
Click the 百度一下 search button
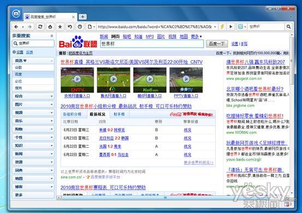pyautogui.click(x=217, y=44)
